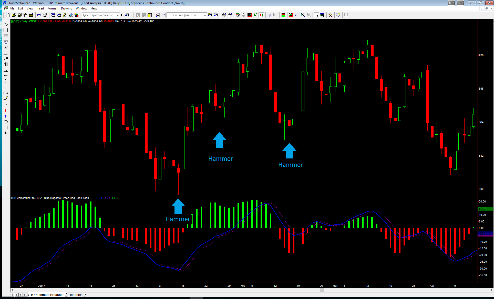Screen dimensions: 494x299
Task: Expand the Insert an Analysis Group dropdown
Action: tap(205, 15)
